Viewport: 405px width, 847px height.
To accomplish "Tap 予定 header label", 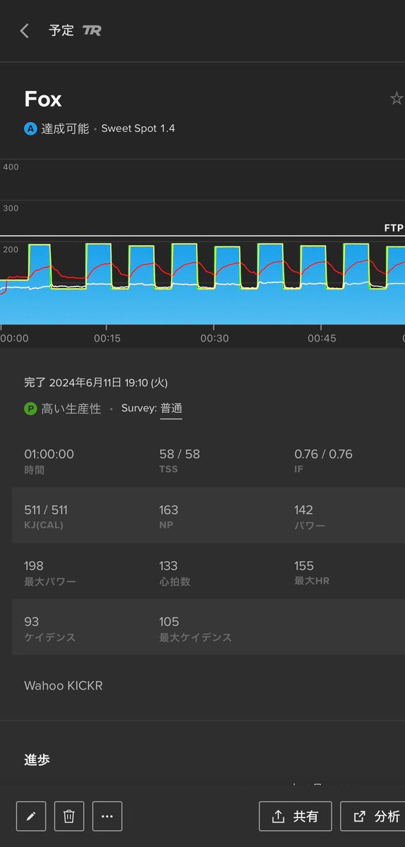I will point(61,30).
